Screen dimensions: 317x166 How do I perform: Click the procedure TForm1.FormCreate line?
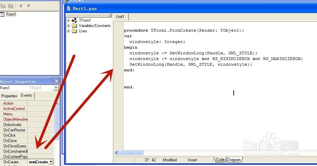point(184,30)
